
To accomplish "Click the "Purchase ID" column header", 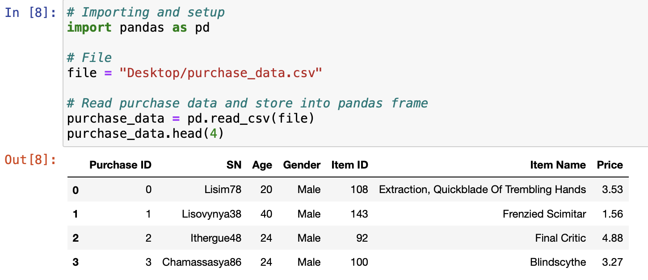I will (x=120, y=165).
